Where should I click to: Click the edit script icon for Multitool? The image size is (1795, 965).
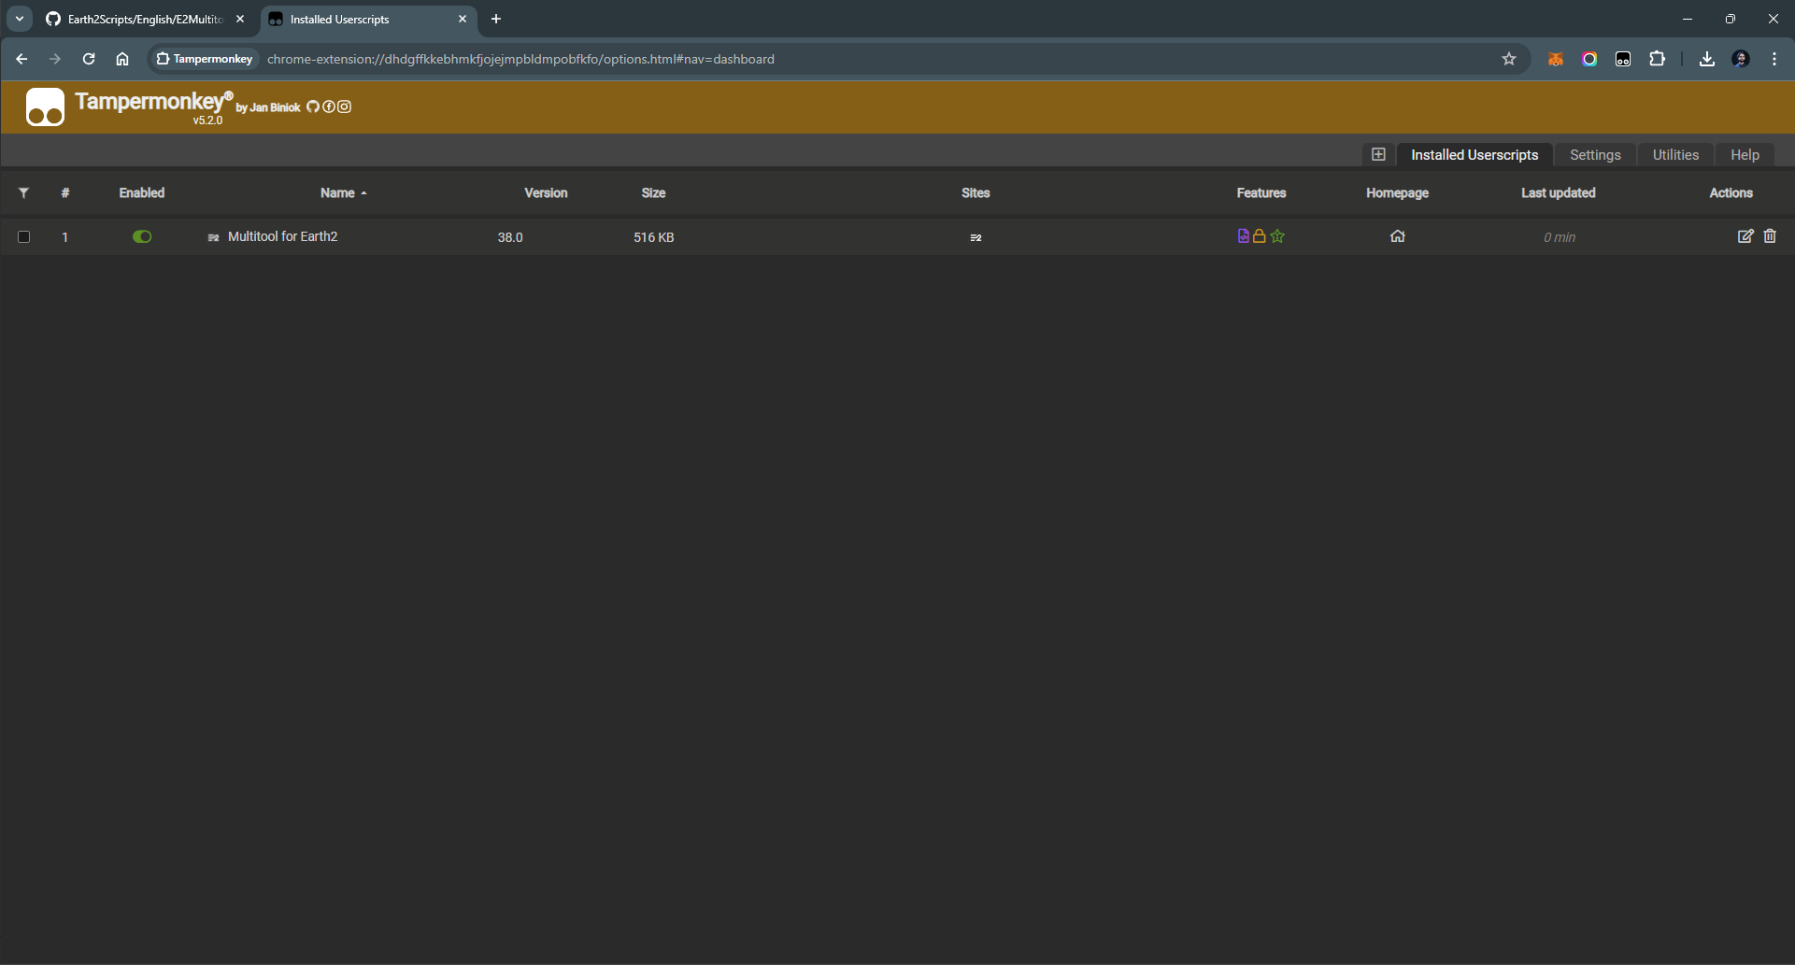coord(1745,236)
